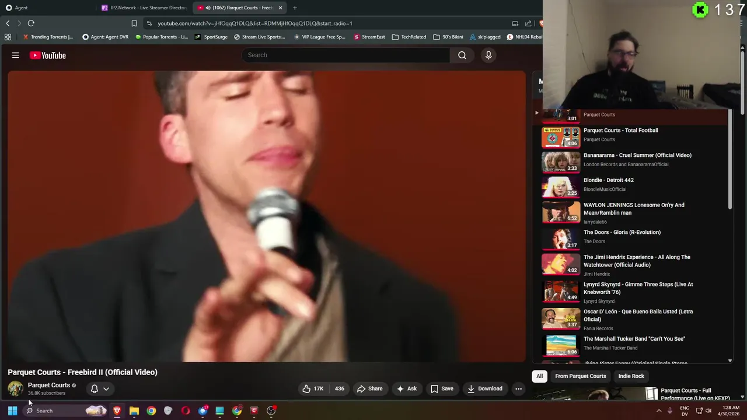Open a new browser tab

click(295, 8)
